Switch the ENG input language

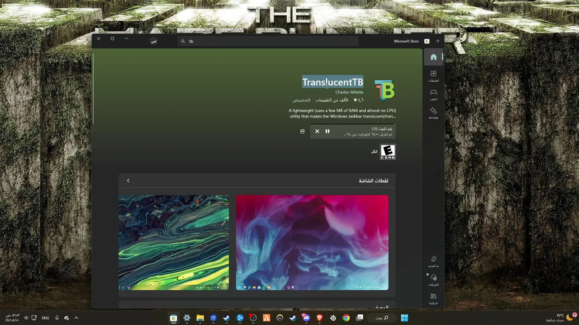[x=46, y=318]
